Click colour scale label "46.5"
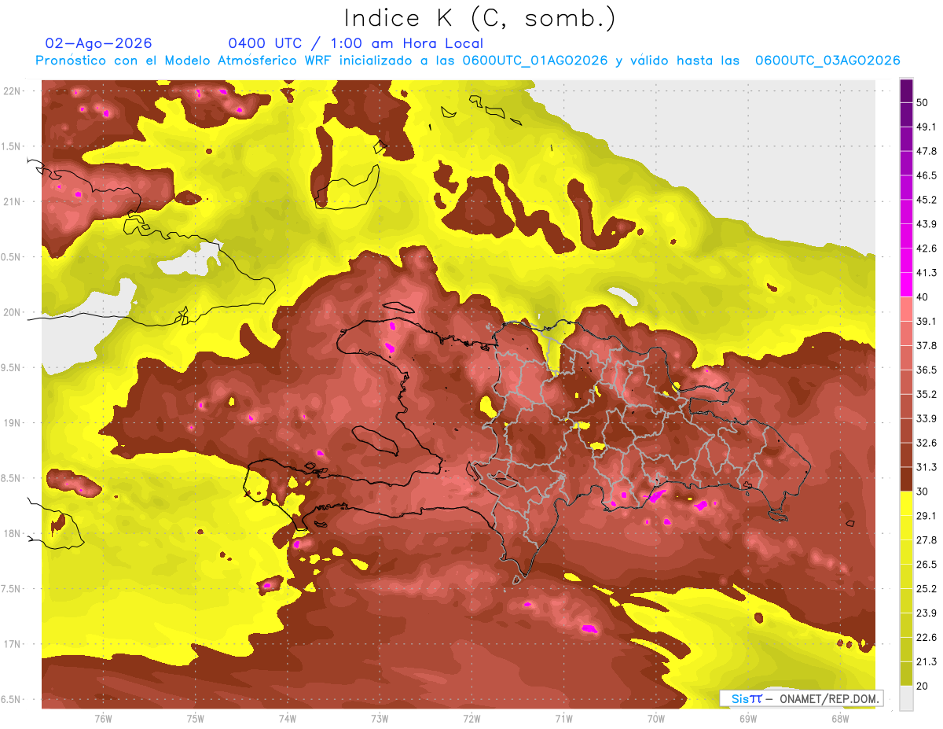This screenshot has height=729, width=943. [926, 176]
